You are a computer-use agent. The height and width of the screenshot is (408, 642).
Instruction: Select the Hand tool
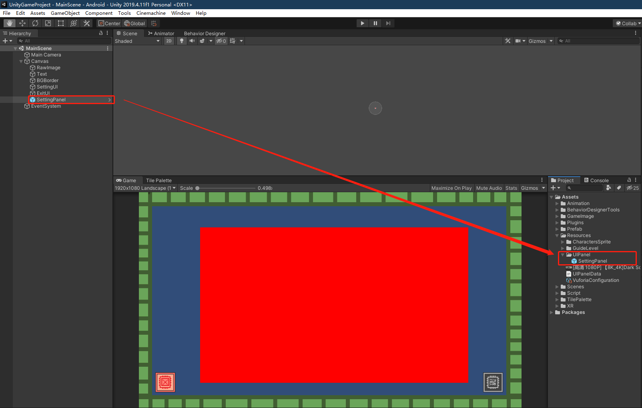coord(10,23)
